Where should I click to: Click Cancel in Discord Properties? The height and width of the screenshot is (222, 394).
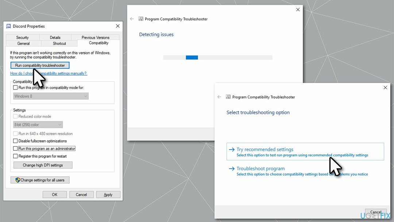pos(81,195)
